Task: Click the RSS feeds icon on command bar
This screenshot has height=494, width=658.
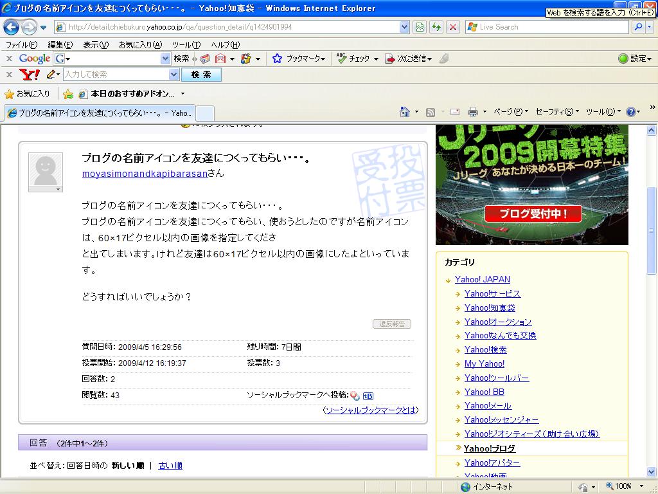Action: pos(430,112)
